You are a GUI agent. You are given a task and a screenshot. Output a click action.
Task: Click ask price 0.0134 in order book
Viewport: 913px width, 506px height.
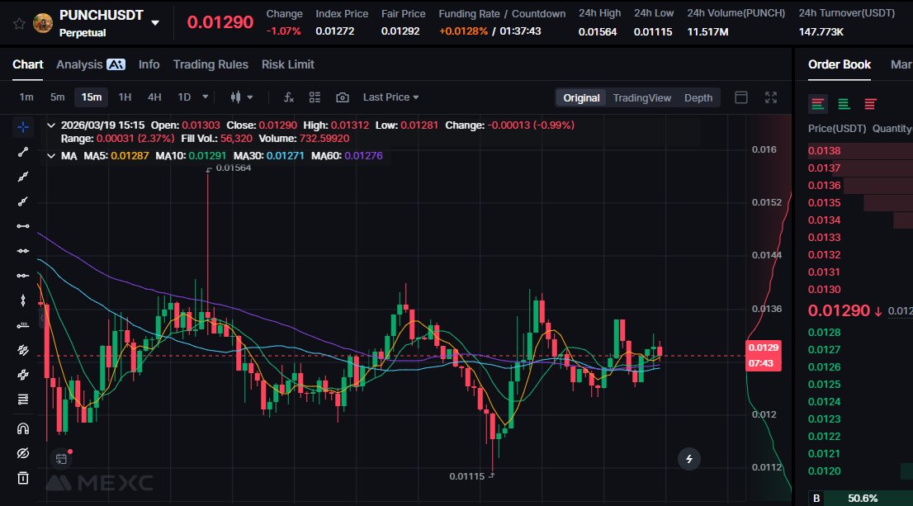click(824, 220)
